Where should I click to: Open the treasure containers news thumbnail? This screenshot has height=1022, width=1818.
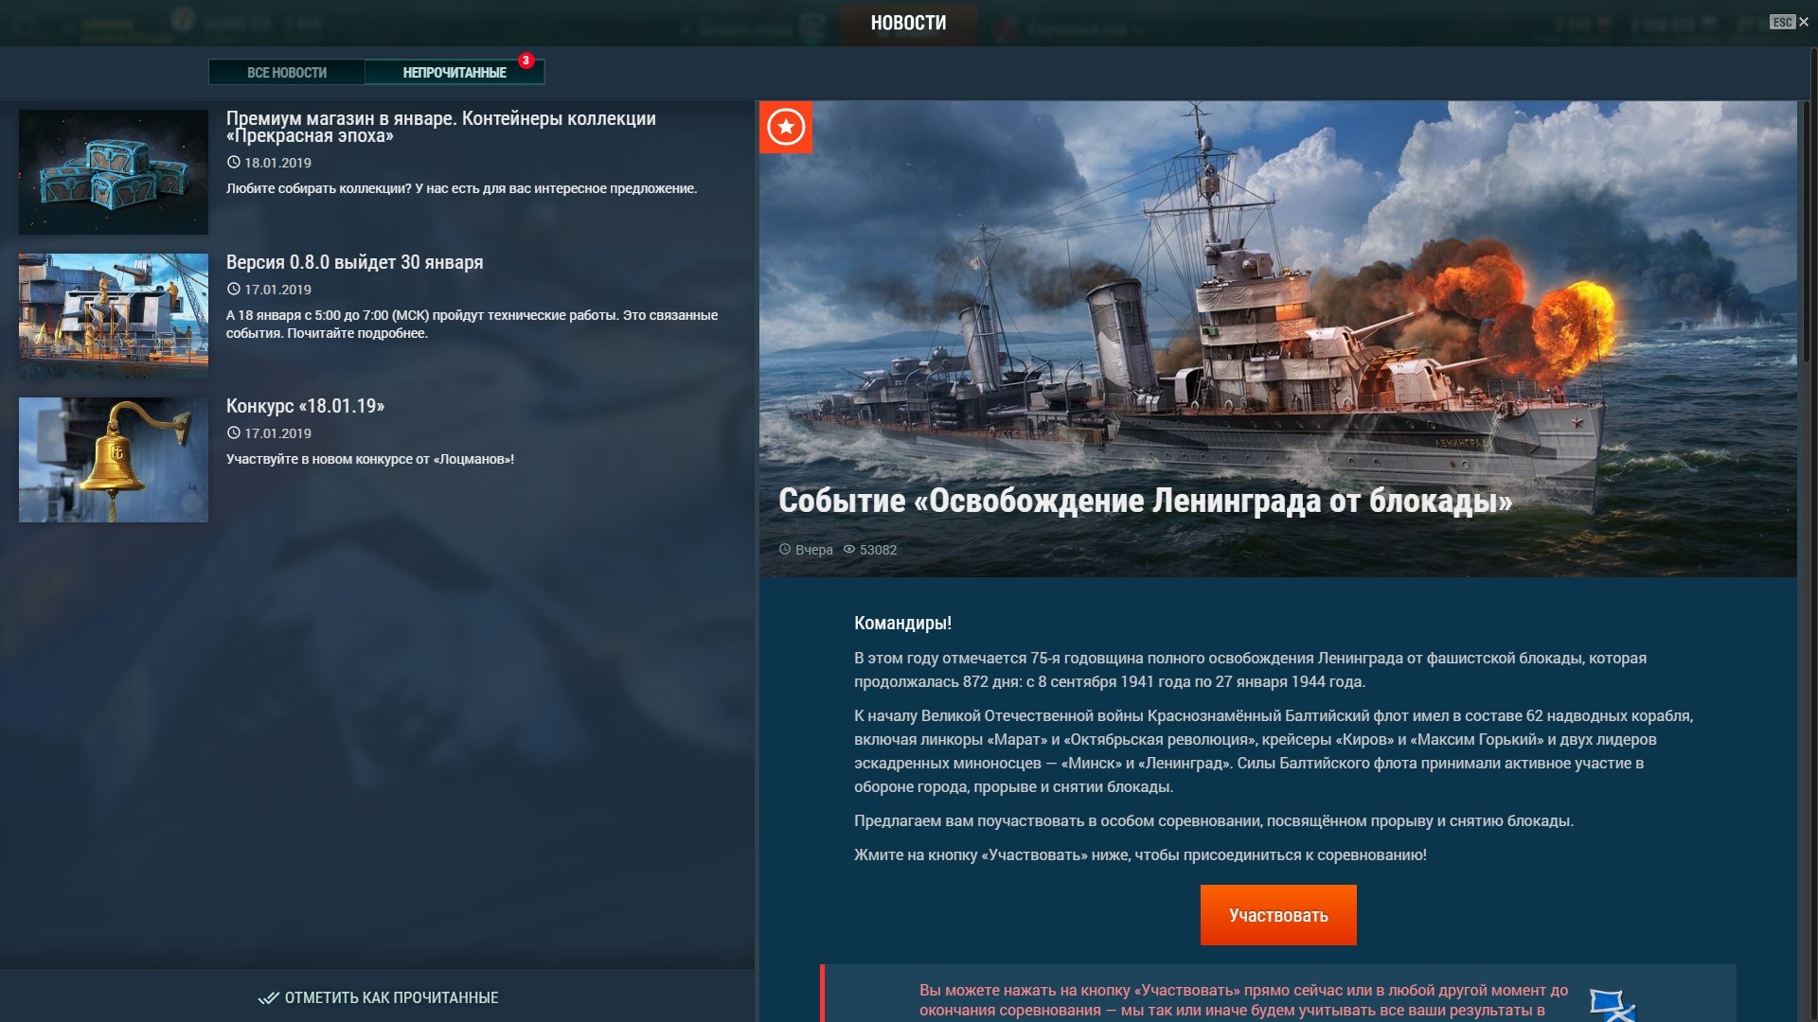(x=114, y=172)
